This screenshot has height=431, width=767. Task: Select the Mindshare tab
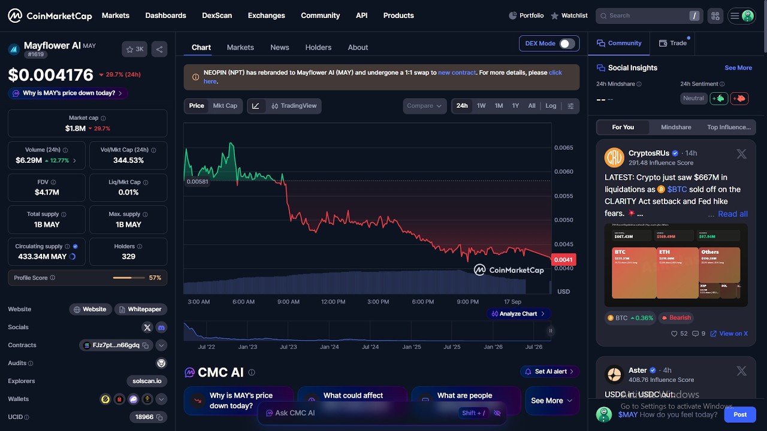pos(676,127)
